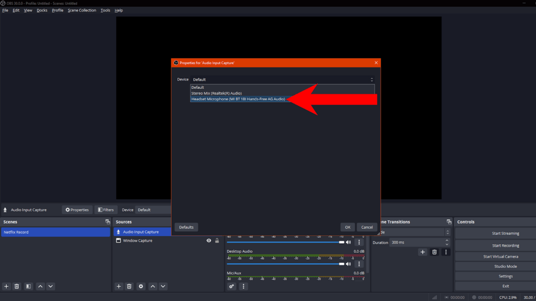Increase or decrease Duration 300 ms stepper
The height and width of the screenshot is (301, 536).
[447, 242]
